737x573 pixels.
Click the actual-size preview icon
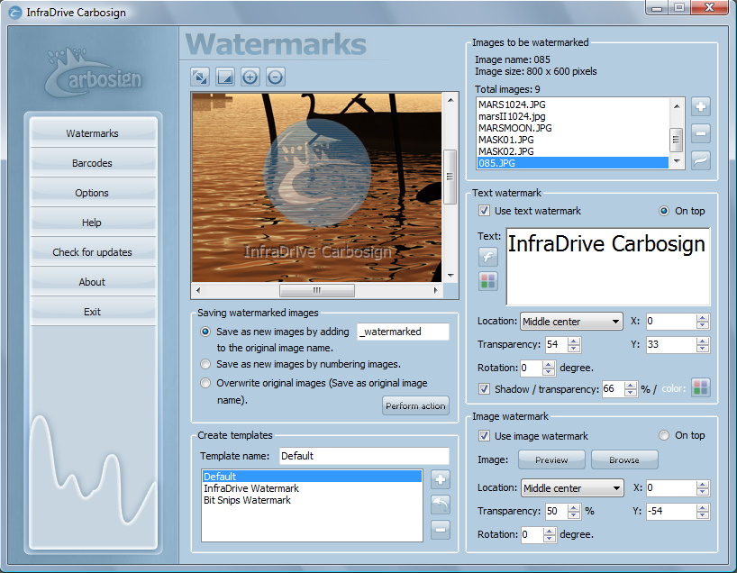[x=225, y=77]
